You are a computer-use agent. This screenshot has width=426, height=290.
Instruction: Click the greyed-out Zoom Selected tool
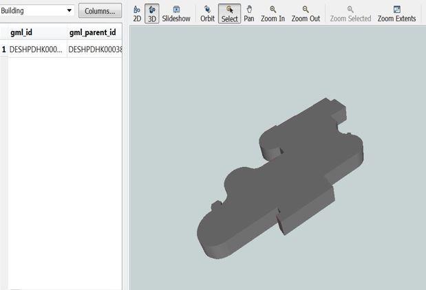350,14
